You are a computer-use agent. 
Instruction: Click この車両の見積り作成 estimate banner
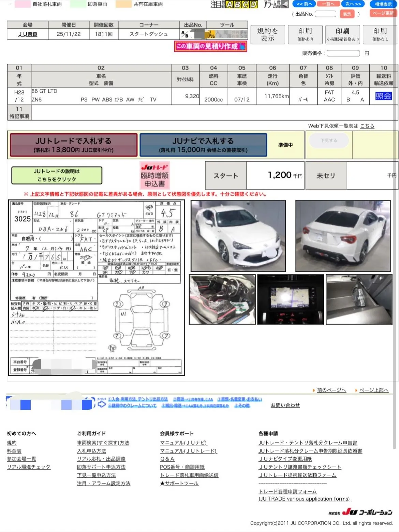[x=210, y=46]
